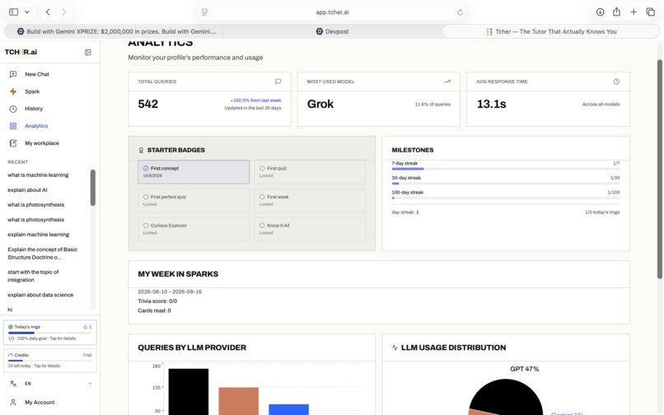Select the First perfect quiz locked badge

[194, 200]
